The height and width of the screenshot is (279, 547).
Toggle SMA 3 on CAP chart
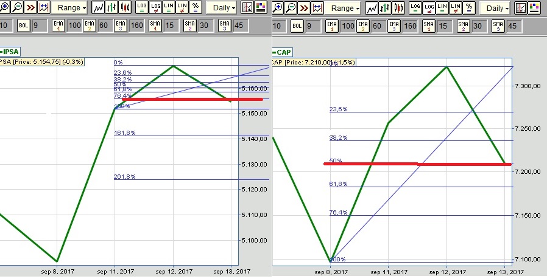click(x=498, y=26)
